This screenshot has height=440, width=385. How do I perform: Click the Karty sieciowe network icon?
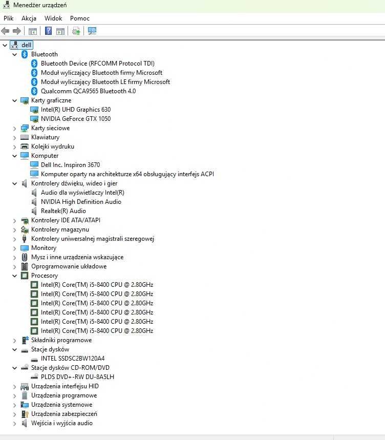coord(25,128)
